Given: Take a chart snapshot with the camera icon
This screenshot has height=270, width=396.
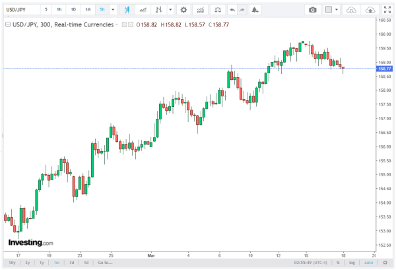Looking at the screenshot, I should click(x=313, y=10).
